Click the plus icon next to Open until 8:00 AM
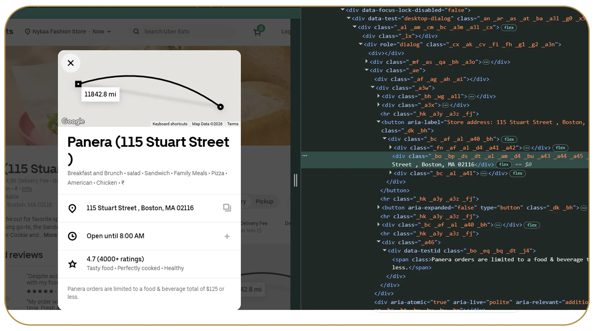The height and width of the screenshot is (331, 594). click(227, 236)
